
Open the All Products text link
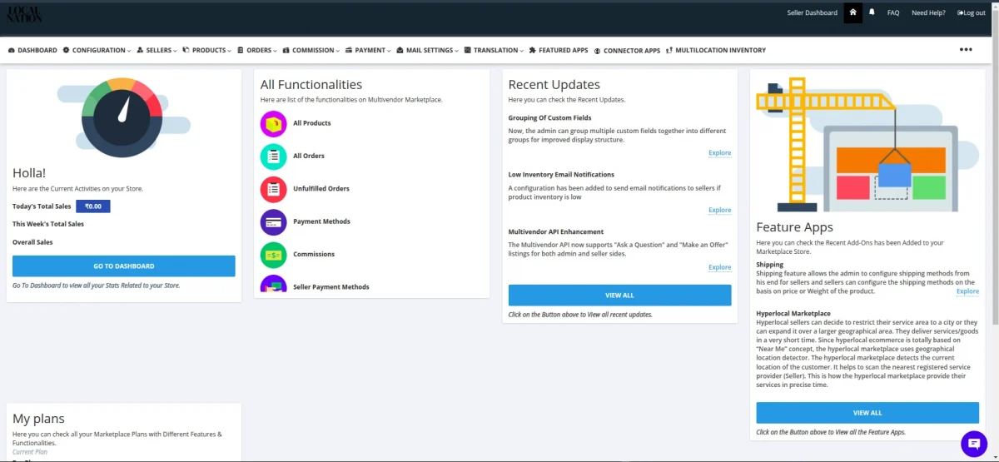(x=312, y=123)
